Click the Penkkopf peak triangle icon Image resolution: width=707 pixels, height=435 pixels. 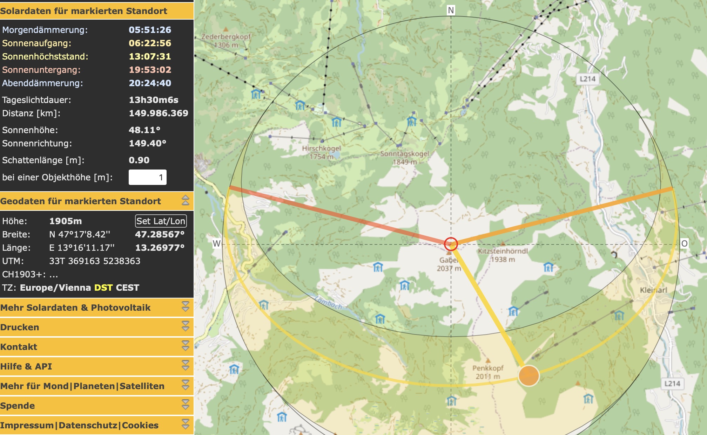pos(487,360)
